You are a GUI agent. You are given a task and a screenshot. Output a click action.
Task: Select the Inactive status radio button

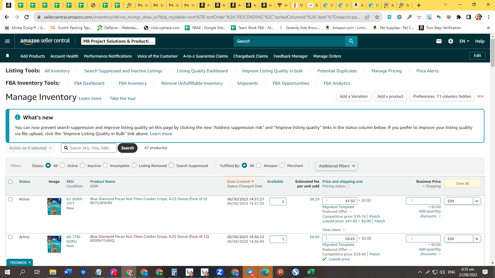[x=83, y=165]
